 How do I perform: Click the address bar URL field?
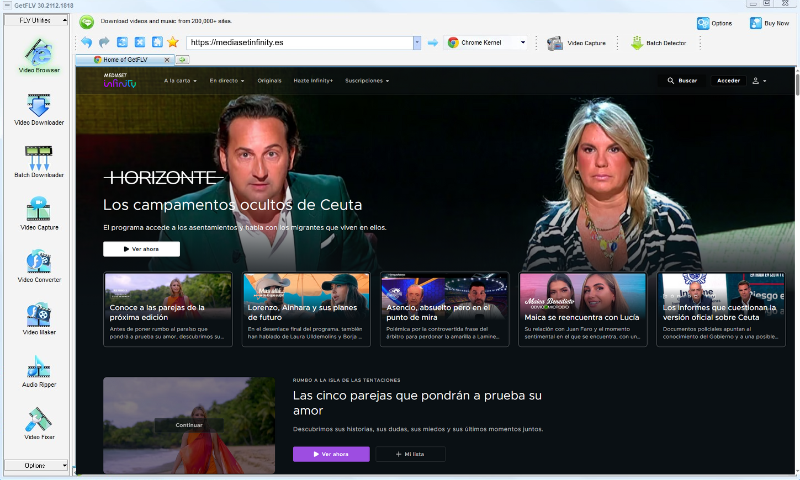300,42
